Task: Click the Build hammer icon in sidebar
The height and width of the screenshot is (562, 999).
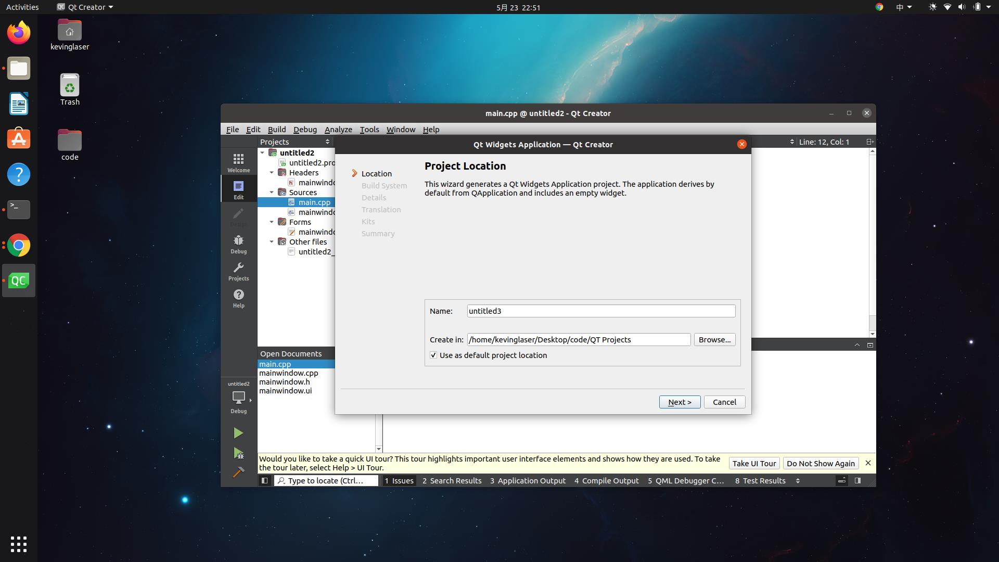Action: click(x=238, y=471)
